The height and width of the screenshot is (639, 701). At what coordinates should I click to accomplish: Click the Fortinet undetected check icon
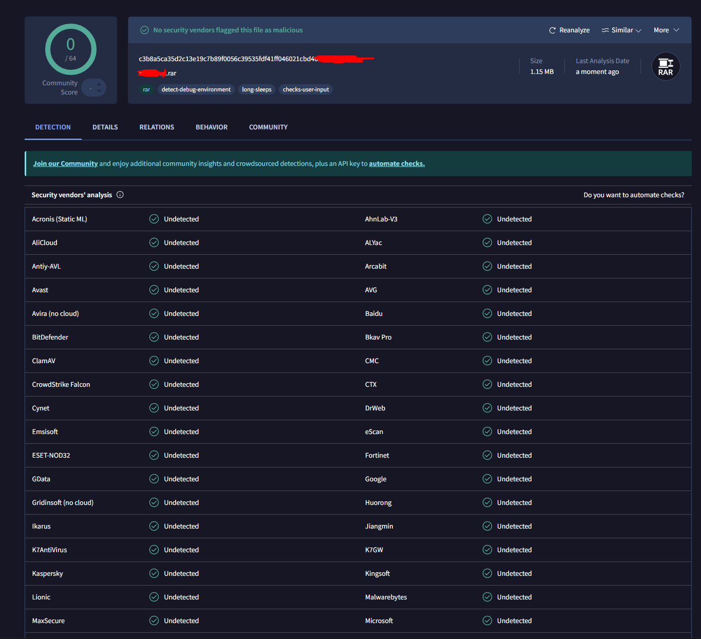[487, 455]
